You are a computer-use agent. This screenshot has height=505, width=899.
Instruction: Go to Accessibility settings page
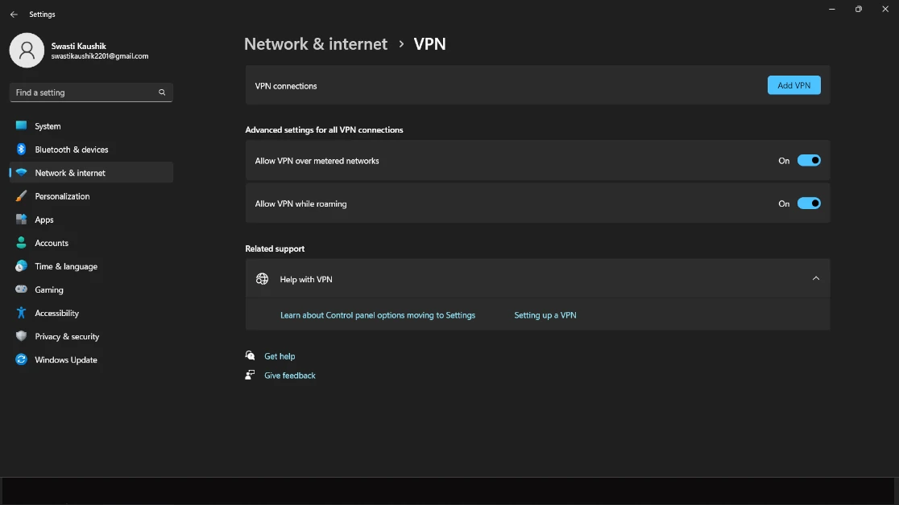pos(56,313)
